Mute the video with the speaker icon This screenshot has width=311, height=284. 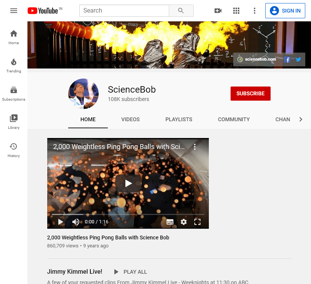[75, 222]
